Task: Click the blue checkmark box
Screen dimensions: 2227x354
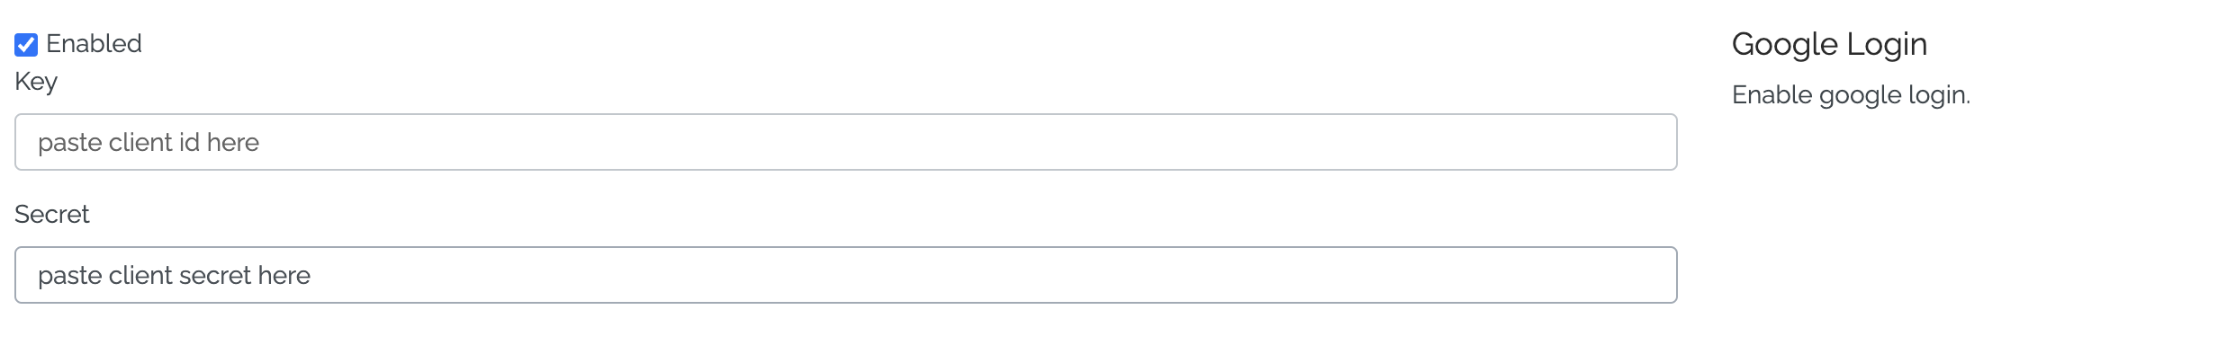Action: (x=26, y=44)
